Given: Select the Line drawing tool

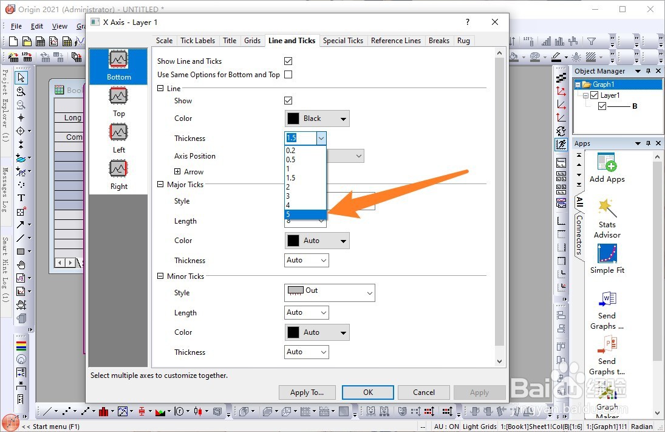Looking at the screenshot, I should point(21,238).
